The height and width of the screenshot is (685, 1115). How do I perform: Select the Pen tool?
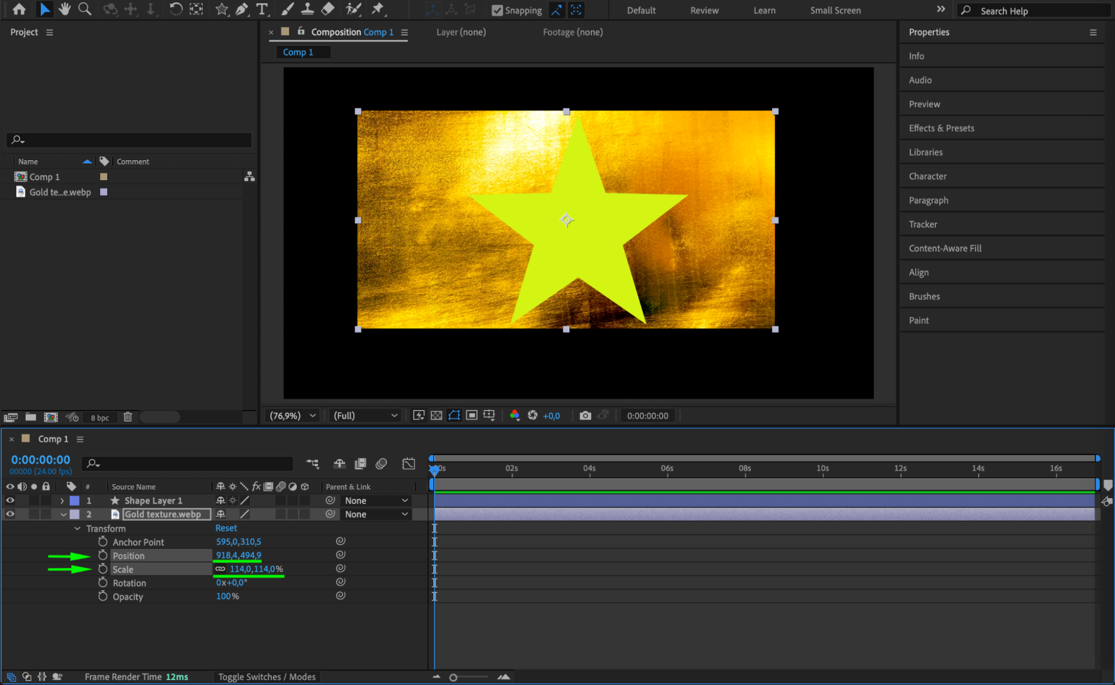pyautogui.click(x=242, y=9)
